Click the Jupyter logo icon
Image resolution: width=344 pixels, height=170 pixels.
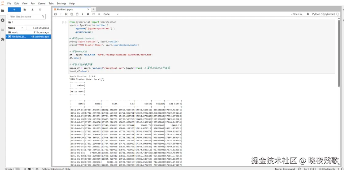click(3, 3)
